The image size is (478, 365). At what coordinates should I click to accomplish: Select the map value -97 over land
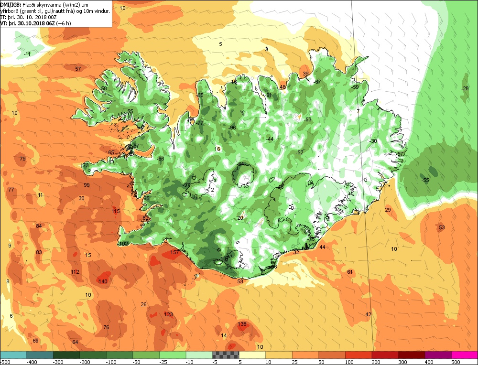(x=186, y=185)
